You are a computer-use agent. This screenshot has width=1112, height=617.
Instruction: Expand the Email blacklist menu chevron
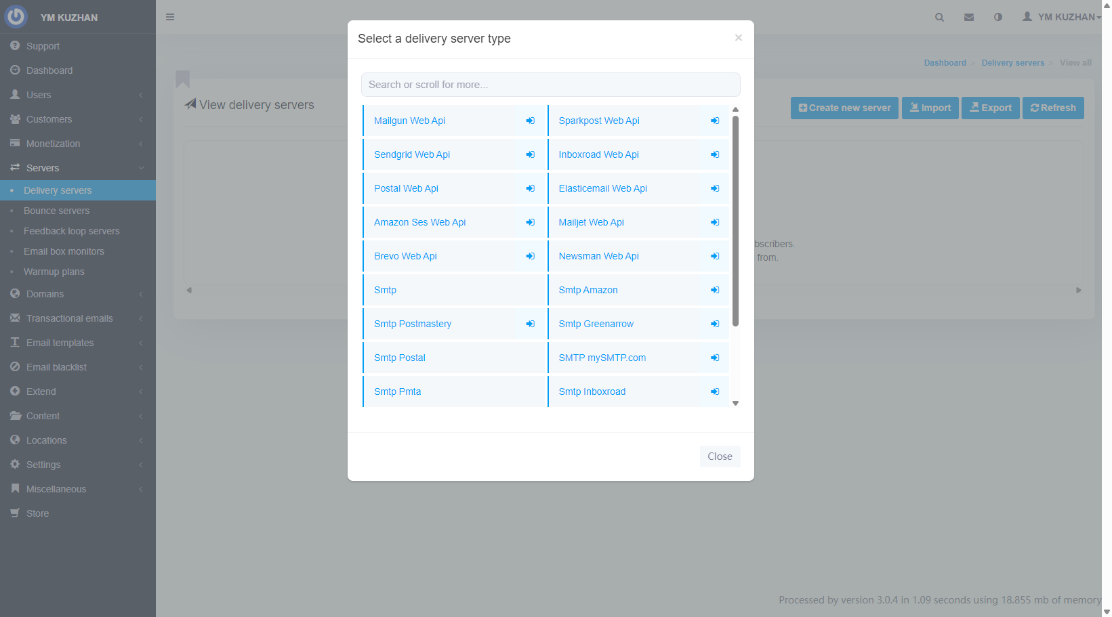click(x=141, y=367)
